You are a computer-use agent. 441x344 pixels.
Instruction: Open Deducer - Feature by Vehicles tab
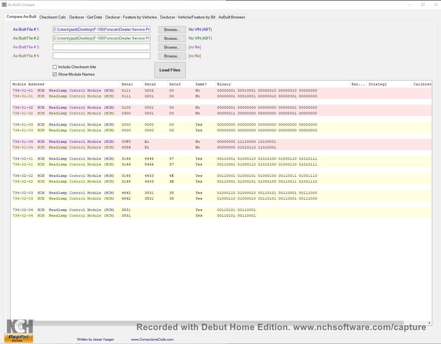[x=131, y=17]
